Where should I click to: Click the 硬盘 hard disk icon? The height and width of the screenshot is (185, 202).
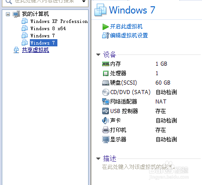click(x=106, y=83)
